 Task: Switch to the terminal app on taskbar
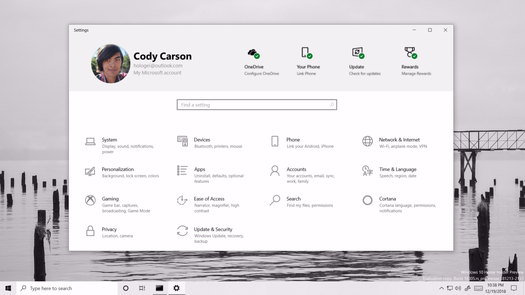[159, 288]
